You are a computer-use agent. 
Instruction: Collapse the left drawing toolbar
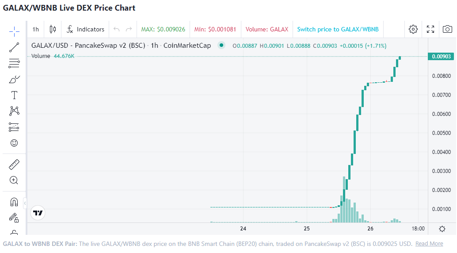25,203
